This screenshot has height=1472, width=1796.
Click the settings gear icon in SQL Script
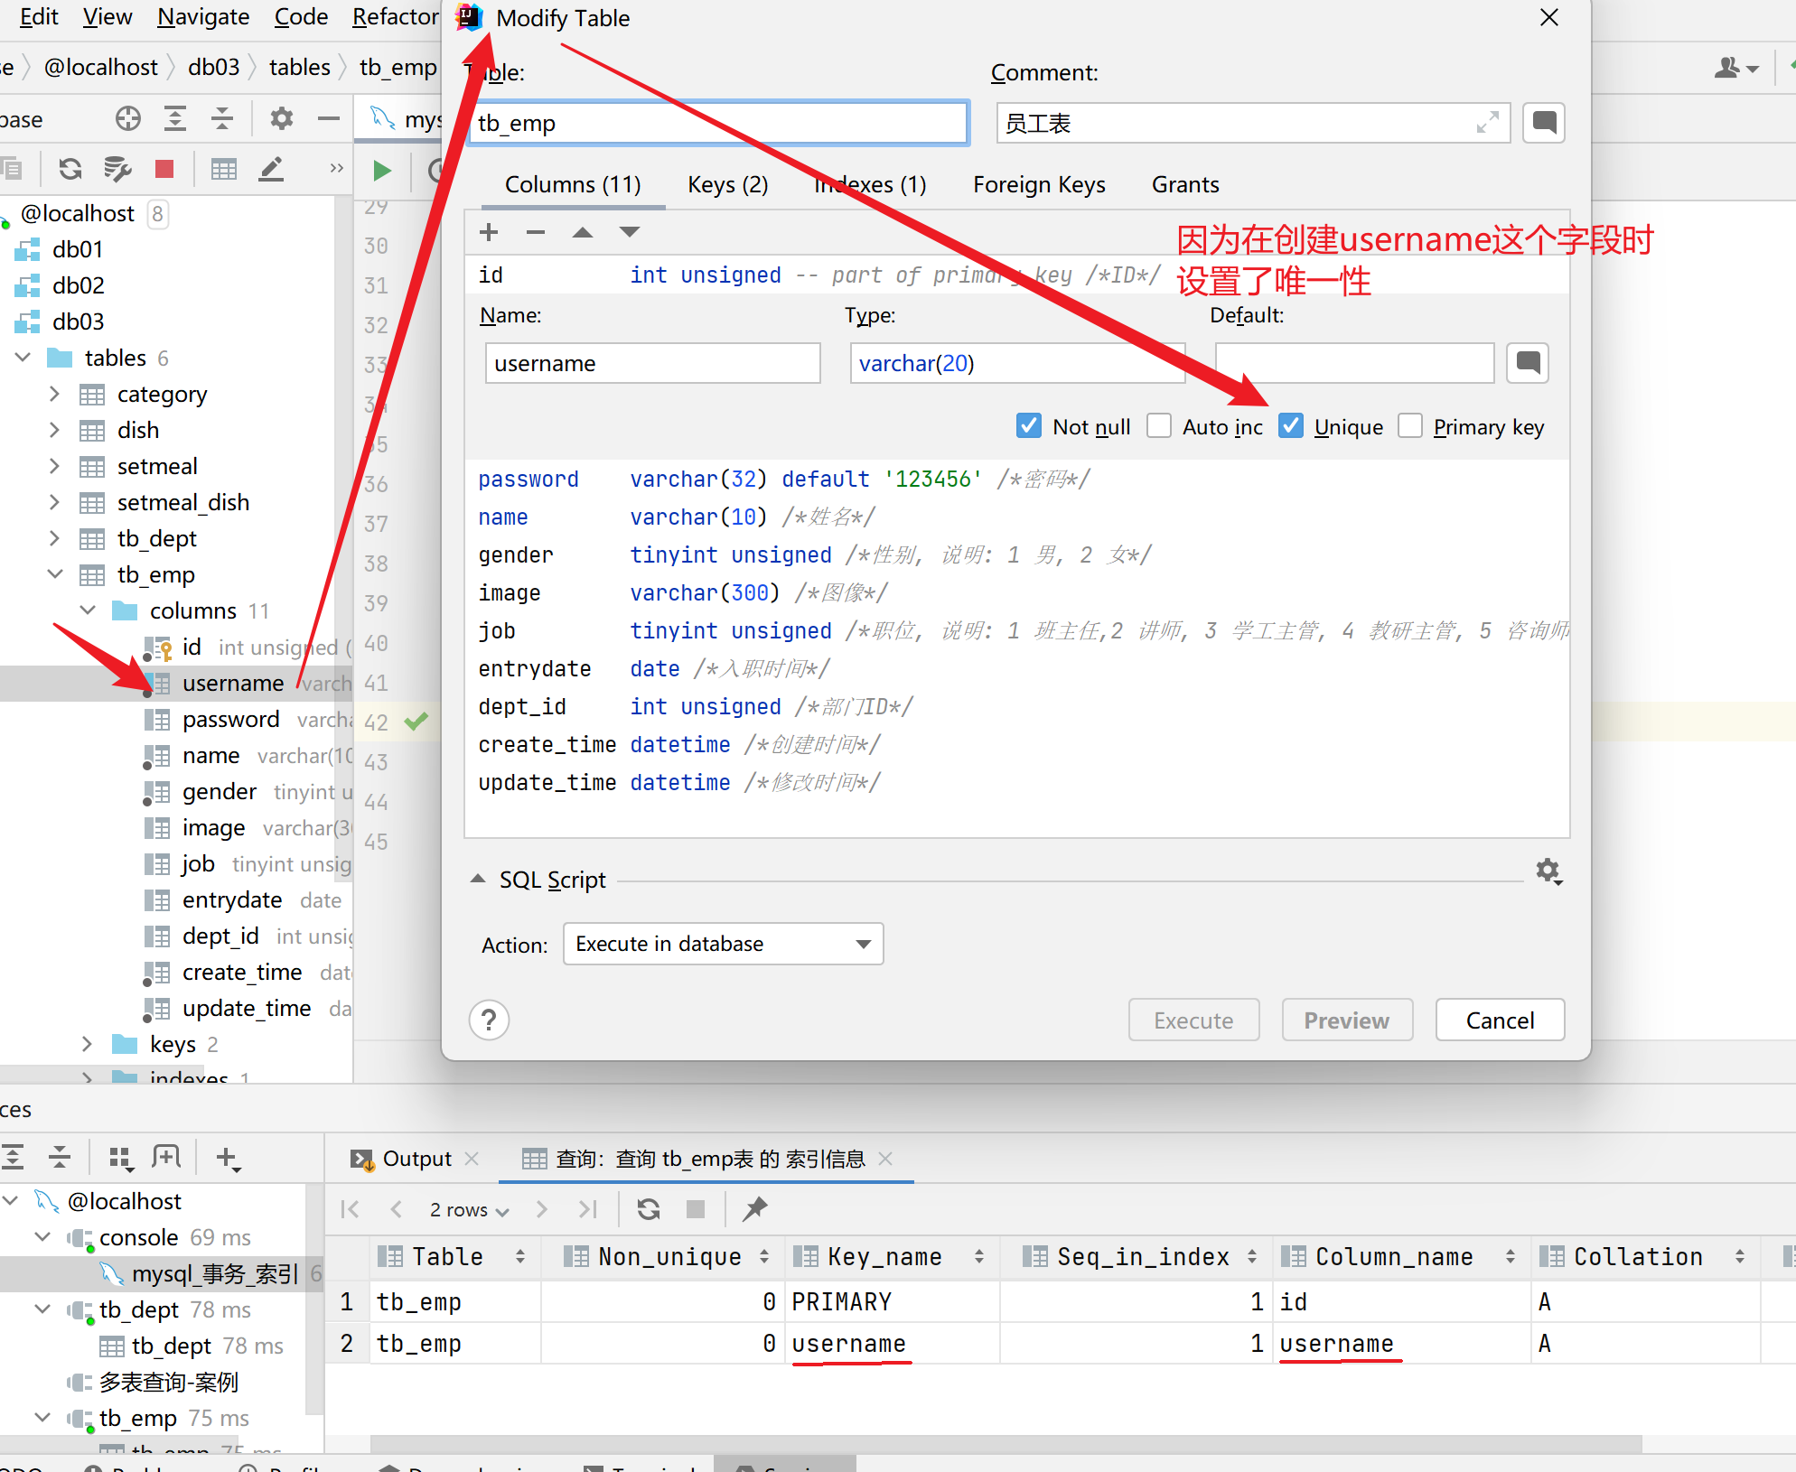click(x=1548, y=870)
